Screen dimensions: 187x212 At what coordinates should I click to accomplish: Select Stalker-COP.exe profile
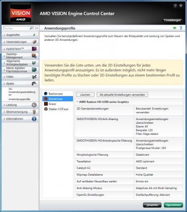point(58,109)
